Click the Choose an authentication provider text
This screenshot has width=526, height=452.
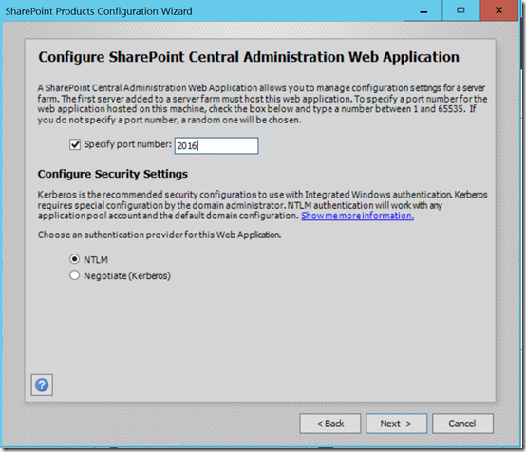[160, 235]
